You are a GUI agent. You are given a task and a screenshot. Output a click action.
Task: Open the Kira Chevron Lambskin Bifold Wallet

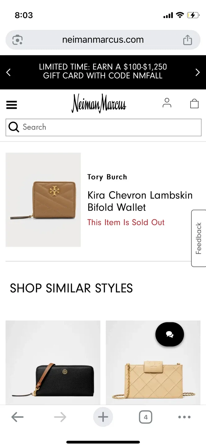click(x=140, y=201)
